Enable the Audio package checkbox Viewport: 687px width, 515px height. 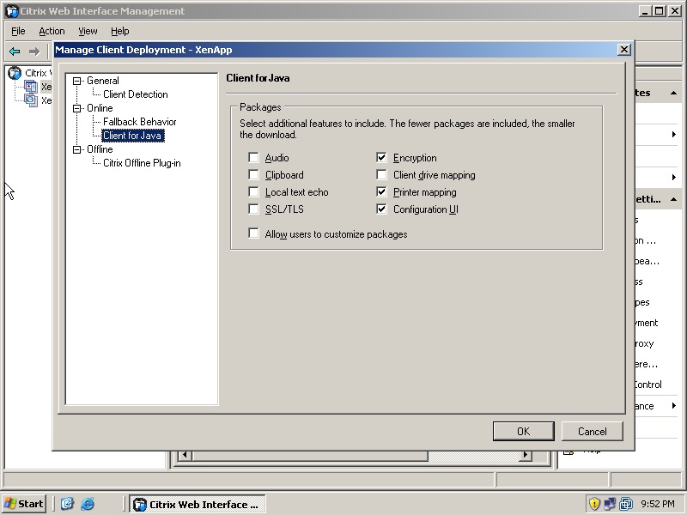[x=253, y=158]
